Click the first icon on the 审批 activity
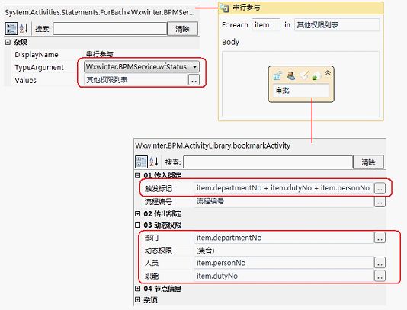407x310 pixels. pos(277,76)
